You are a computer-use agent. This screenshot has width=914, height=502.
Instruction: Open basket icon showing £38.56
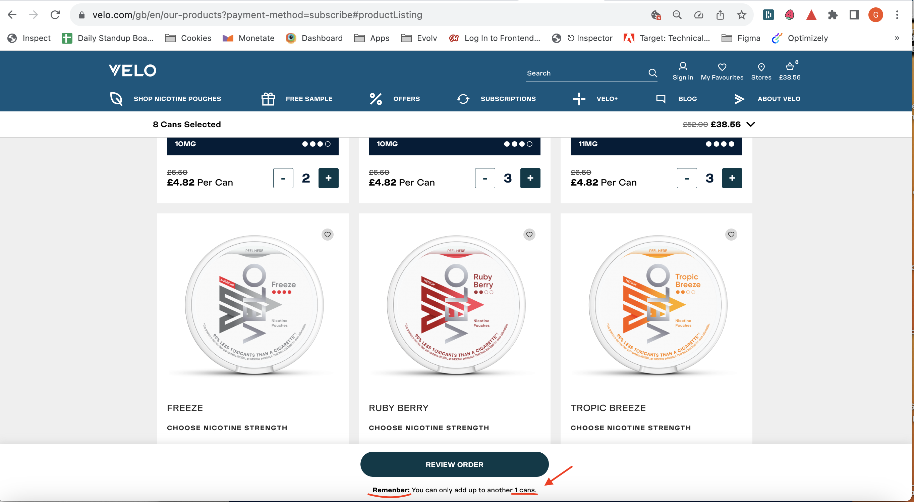790,71
